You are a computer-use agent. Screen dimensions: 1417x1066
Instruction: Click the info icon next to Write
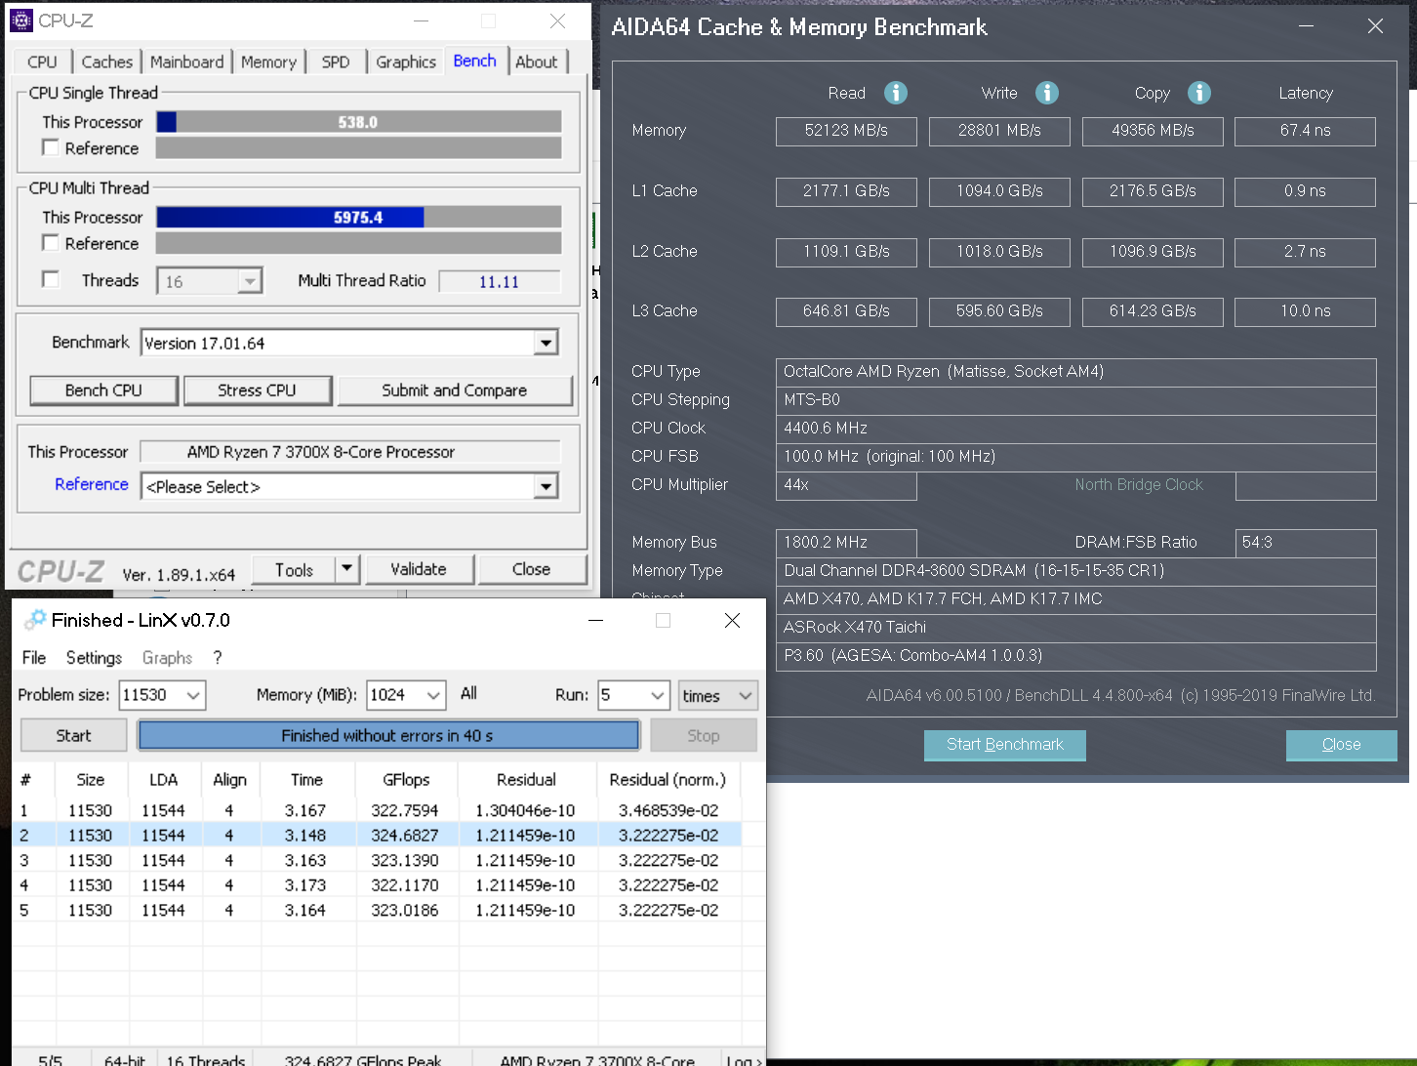1047,93
